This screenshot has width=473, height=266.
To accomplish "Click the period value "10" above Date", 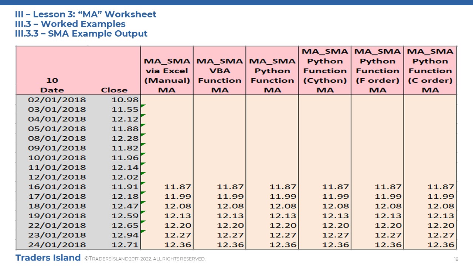I will click(x=52, y=81).
